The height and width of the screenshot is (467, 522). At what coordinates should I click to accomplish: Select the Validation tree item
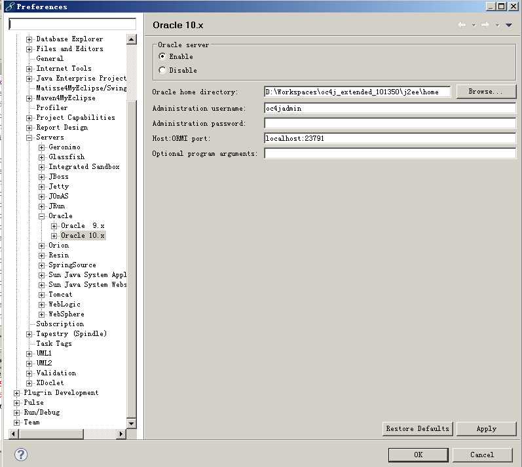point(56,373)
